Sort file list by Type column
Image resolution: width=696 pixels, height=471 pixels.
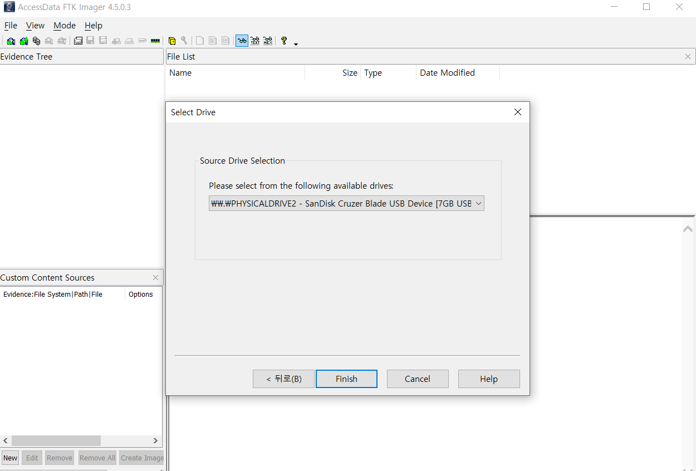click(x=388, y=73)
